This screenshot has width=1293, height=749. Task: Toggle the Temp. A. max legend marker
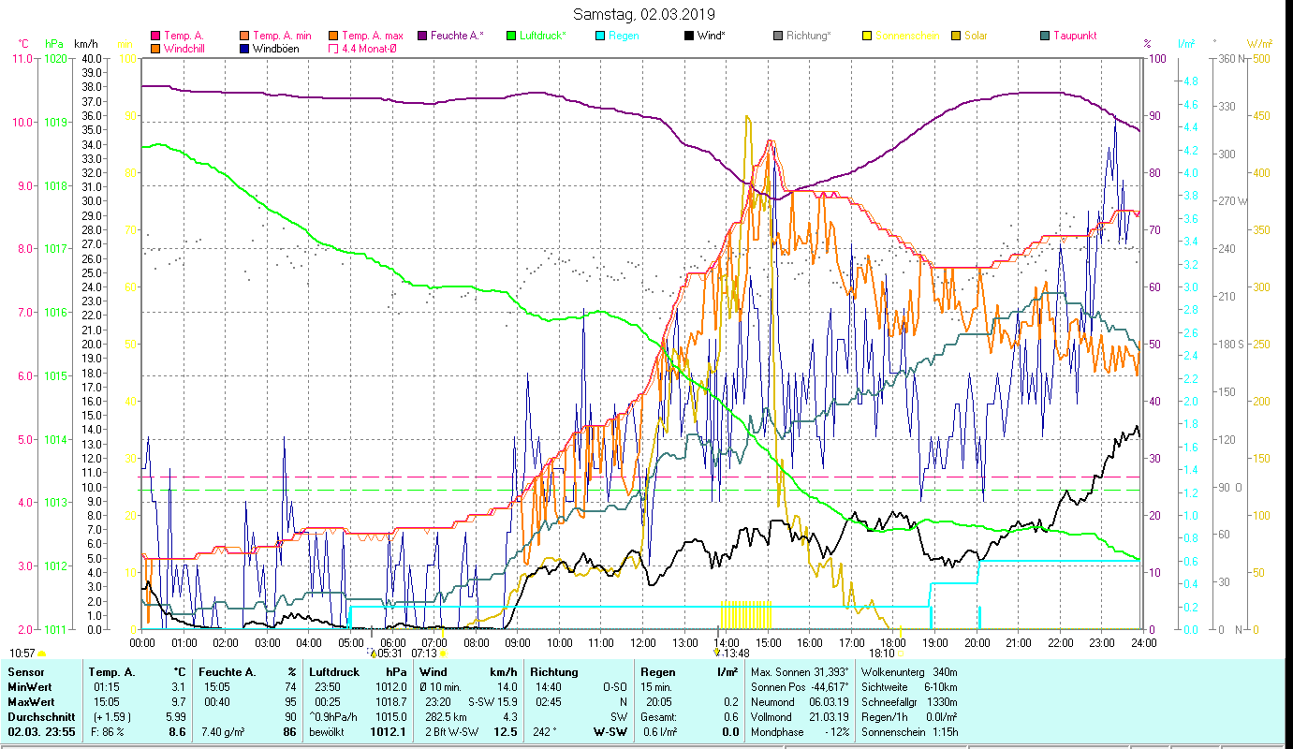pos(333,37)
